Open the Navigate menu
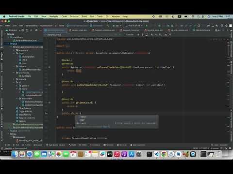The image size is (233, 174). click(54, 16)
